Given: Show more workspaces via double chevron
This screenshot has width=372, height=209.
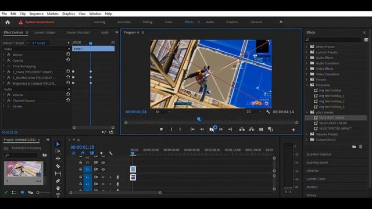Looking at the screenshot, I should 281,22.
